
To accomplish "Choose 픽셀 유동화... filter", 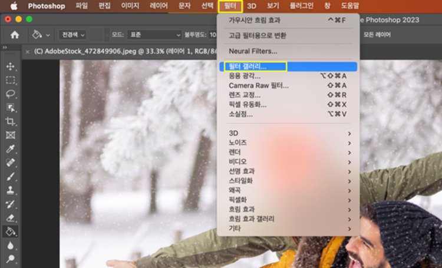I will tap(288, 105).
